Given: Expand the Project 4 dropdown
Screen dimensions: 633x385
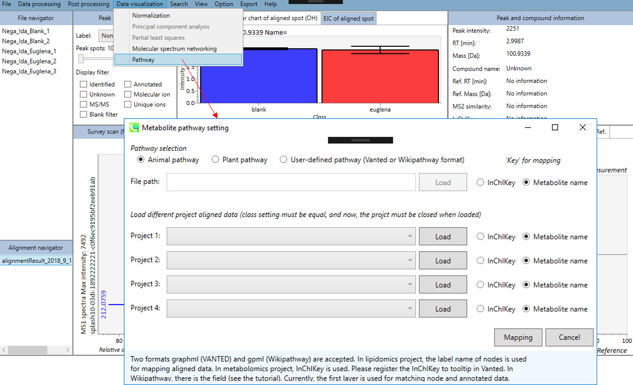Looking at the screenshot, I should coord(291,308).
